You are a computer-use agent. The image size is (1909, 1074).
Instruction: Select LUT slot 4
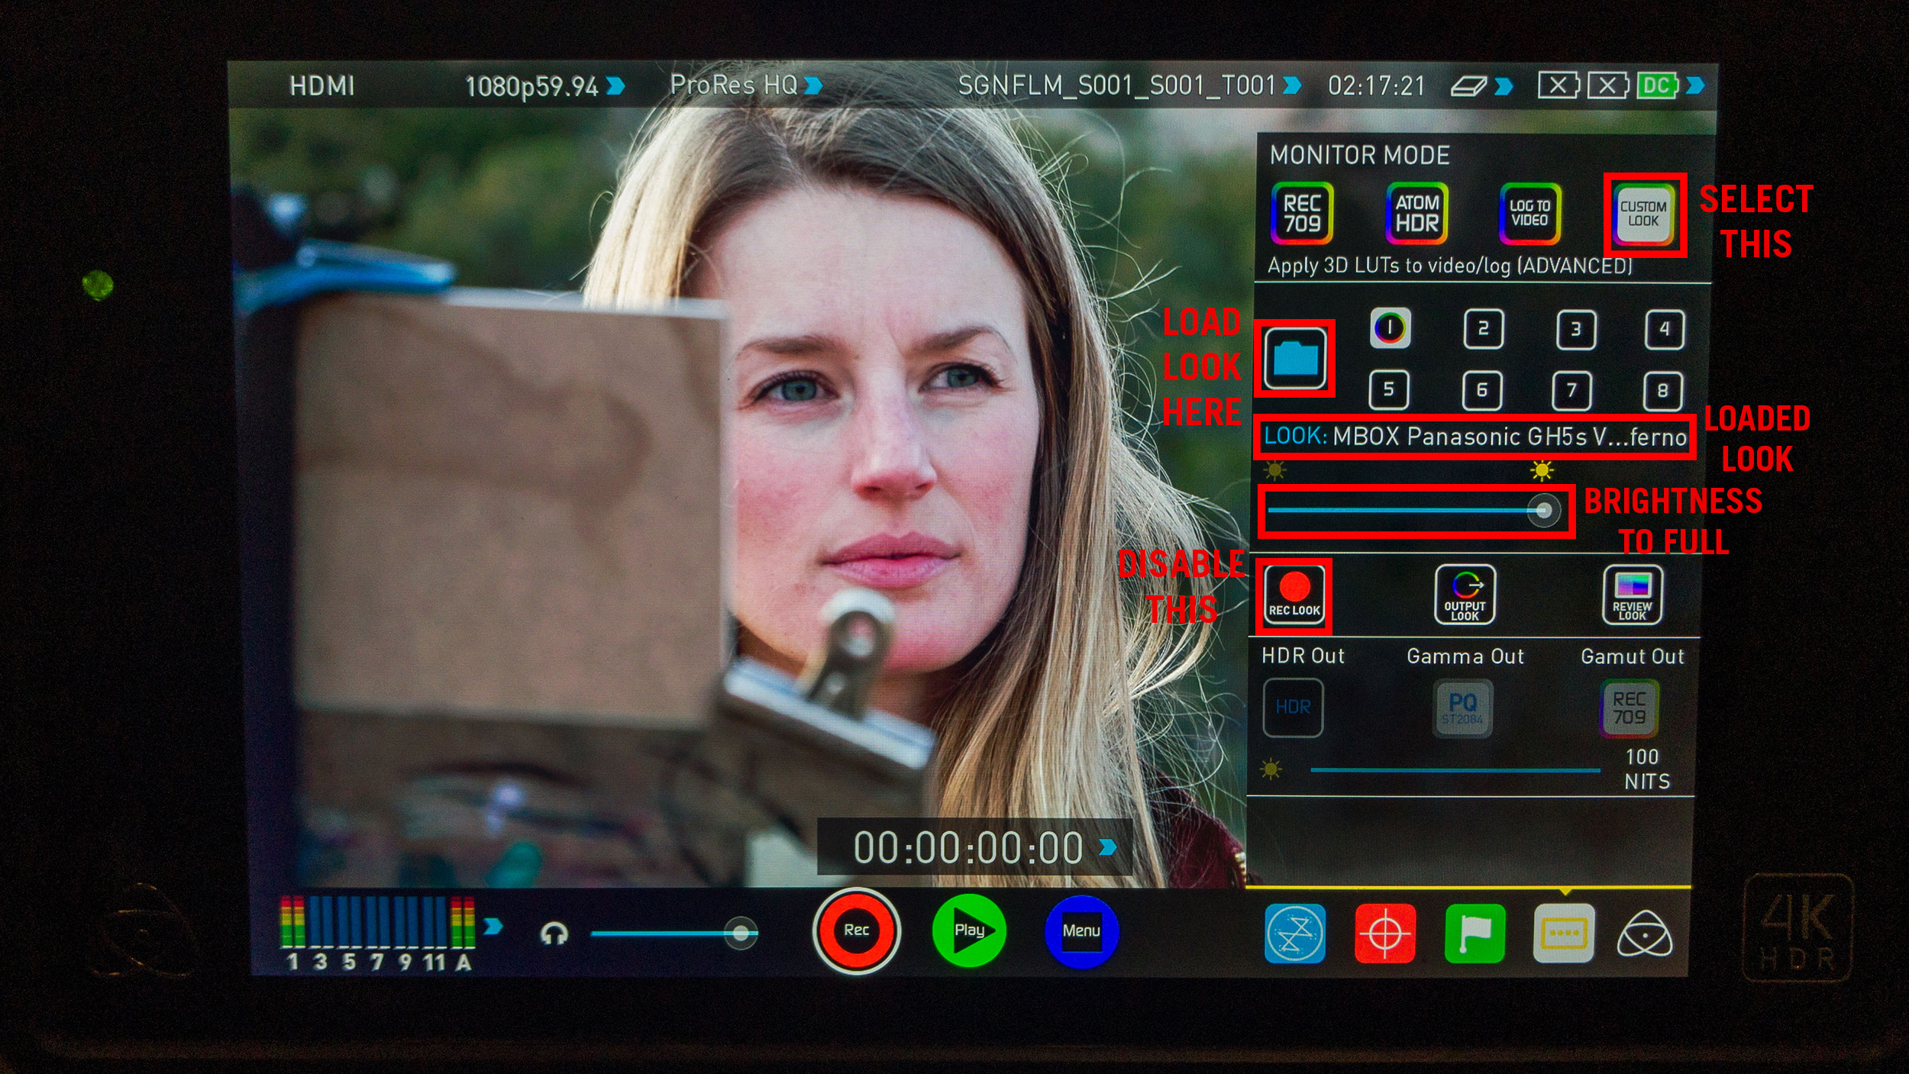point(1665,329)
